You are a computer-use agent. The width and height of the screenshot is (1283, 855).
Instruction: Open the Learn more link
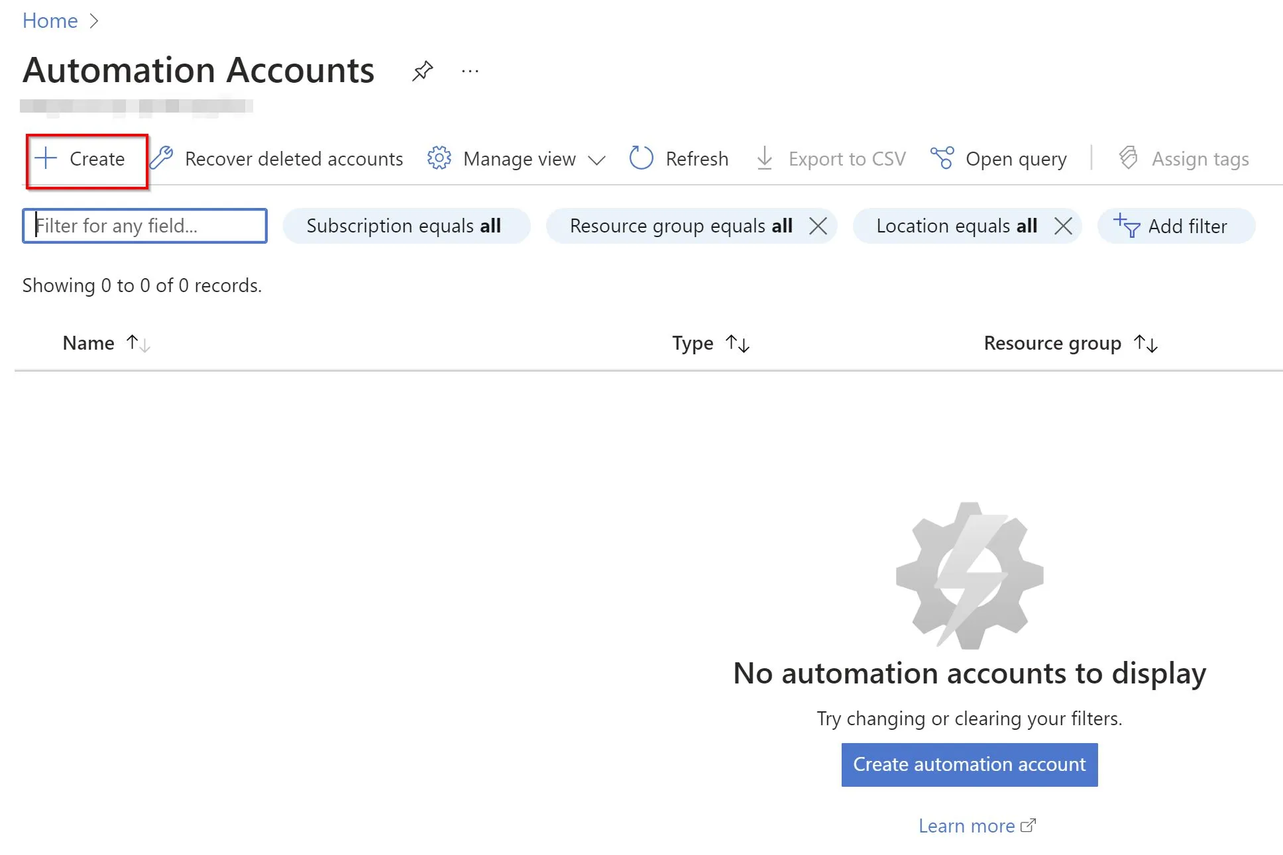[x=967, y=826]
